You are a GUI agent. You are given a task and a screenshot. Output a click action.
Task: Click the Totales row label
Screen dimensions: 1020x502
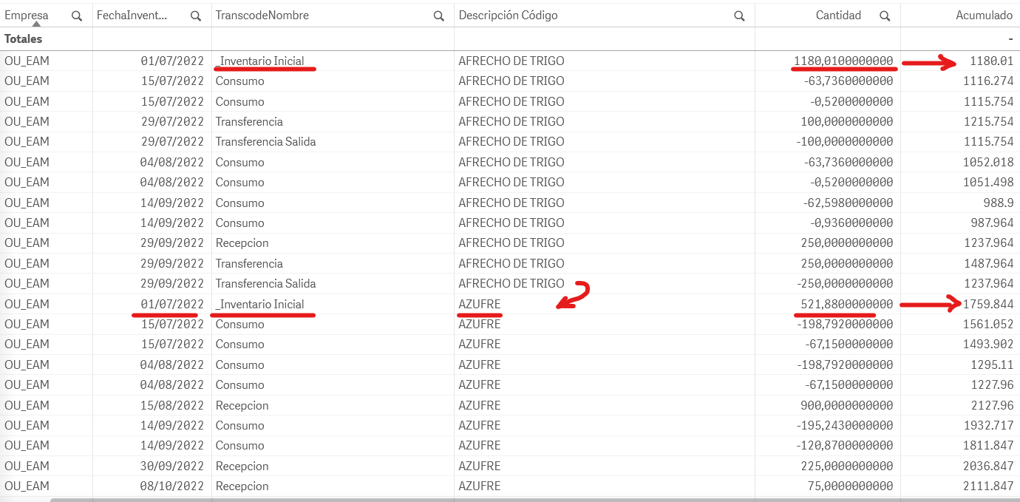click(x=24, y=39)
